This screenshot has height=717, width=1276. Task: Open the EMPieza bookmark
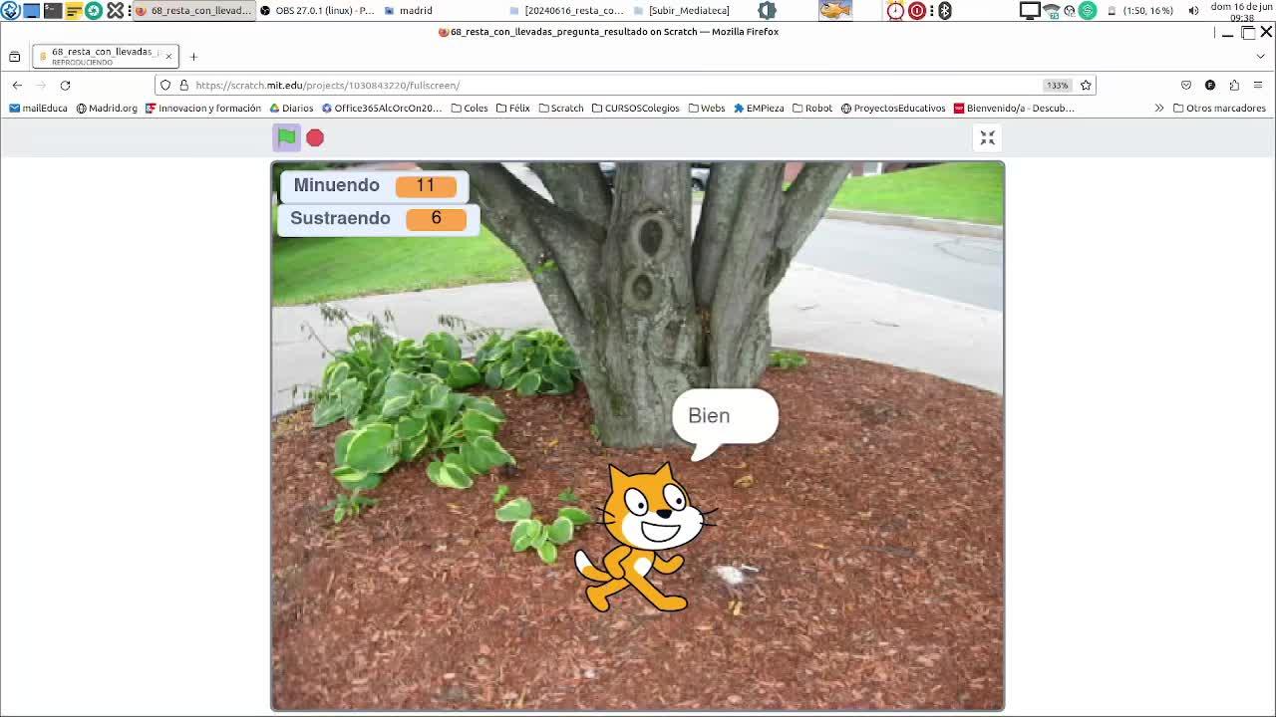759,109
